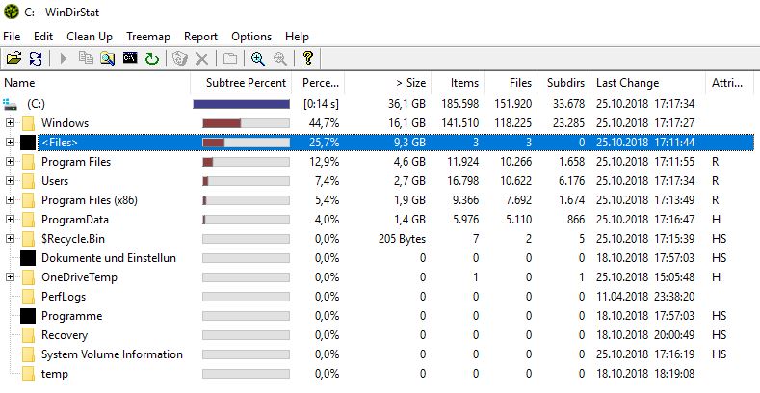Click the [0:14 s] scan time cell
Image resolution: width=760 pixels, height=393 pixels.
coord(321,104)
